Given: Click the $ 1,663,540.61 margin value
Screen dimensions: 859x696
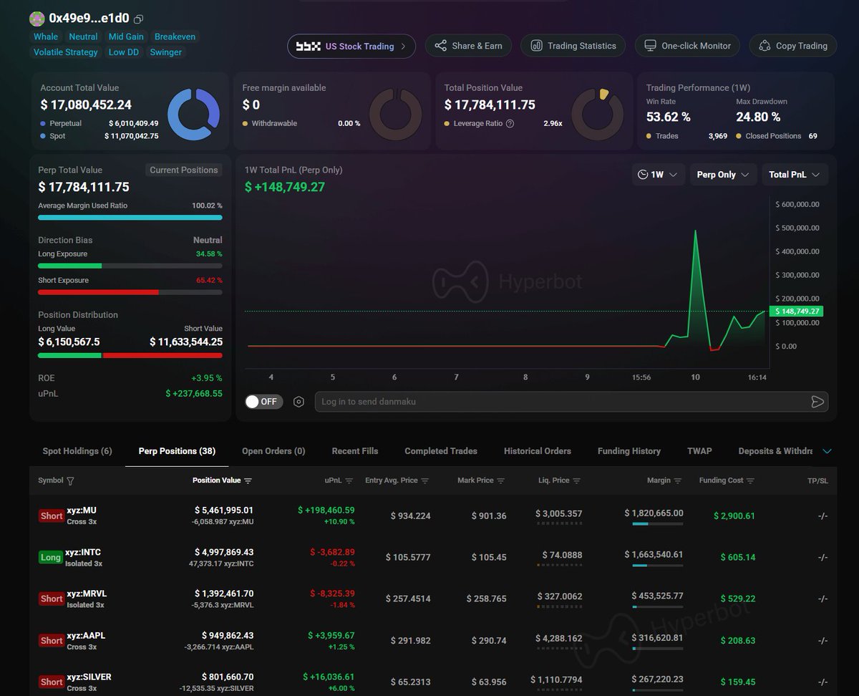Looking at the screenshot, I should [x=654, y=554].
